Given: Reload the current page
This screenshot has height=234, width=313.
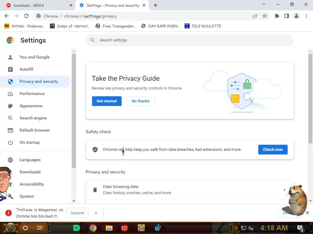Looking at the screenshot, I should tap(26, 16).
